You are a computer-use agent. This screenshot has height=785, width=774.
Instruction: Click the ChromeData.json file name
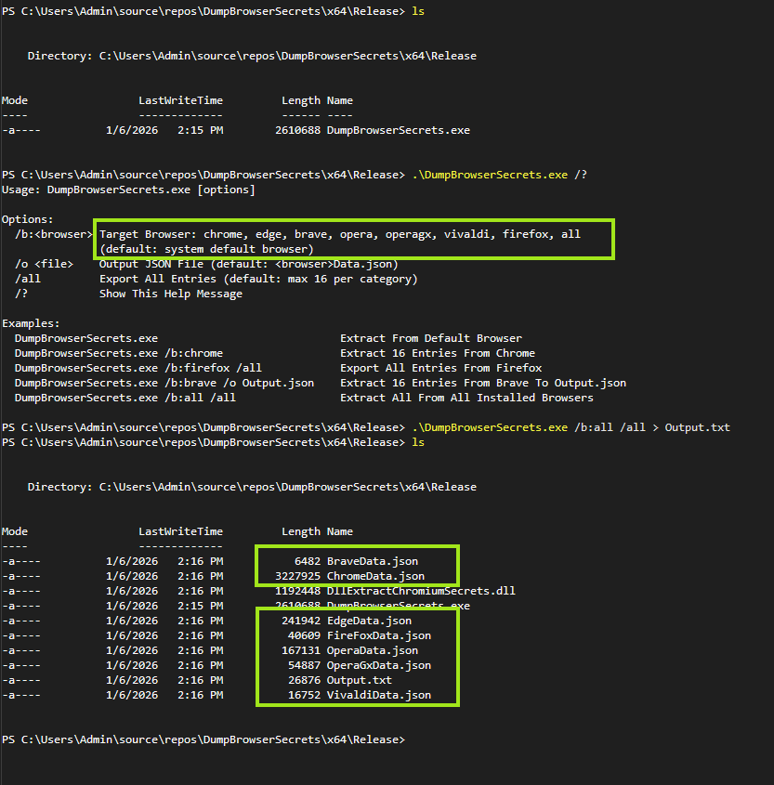(x=375, y=576)
